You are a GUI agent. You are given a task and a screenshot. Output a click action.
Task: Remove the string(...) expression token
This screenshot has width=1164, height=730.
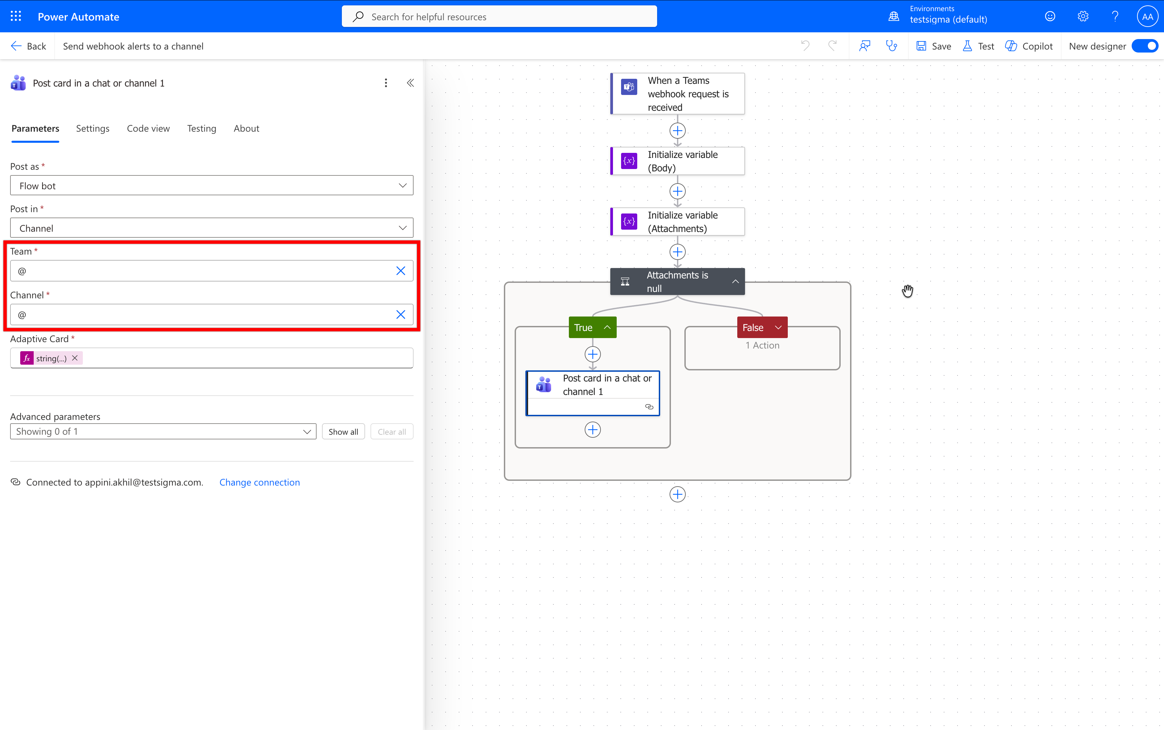75,358
